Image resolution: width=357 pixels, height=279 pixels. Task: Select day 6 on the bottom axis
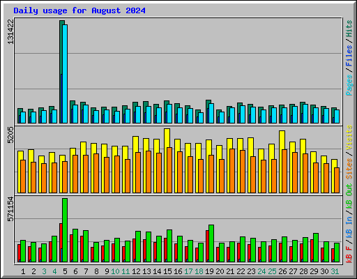point(75,271)
